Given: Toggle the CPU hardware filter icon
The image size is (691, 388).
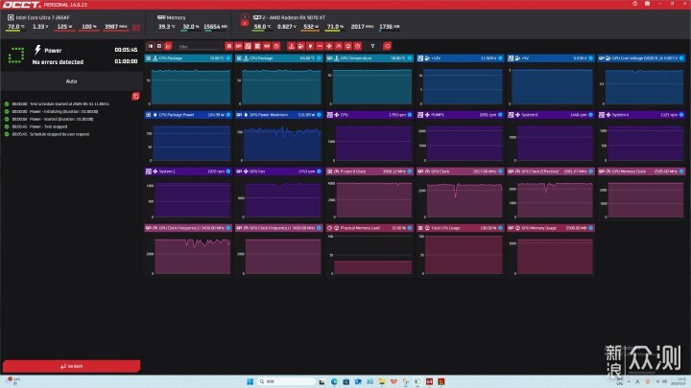Looking at the screenshot, I should (228, 46).
